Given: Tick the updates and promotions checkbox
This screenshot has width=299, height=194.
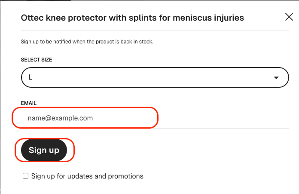Looking at the screenshot, I should click(26, 176).
